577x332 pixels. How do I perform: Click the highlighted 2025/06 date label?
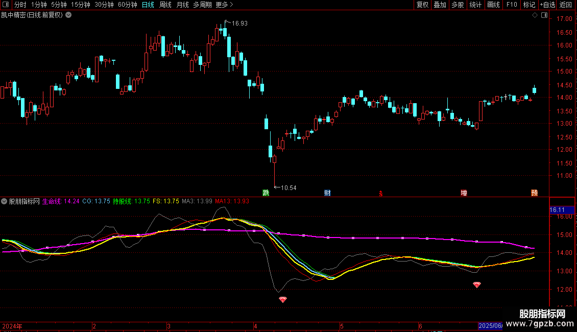[x=490, y=326]
